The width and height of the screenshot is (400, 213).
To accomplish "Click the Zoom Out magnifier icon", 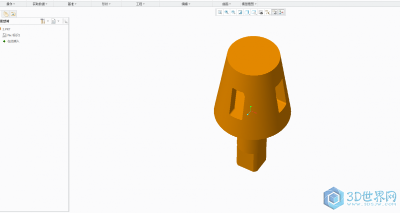I will click(233, 12).
